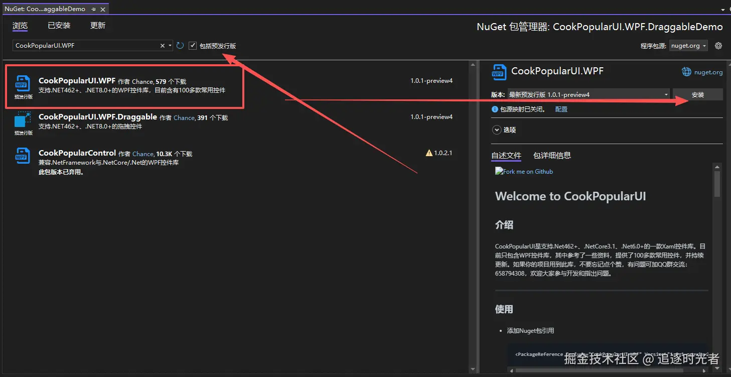Click the CookPopularUI.WPF description 支持.NET462+ text
731x377 pixels.
pos(132,90)
